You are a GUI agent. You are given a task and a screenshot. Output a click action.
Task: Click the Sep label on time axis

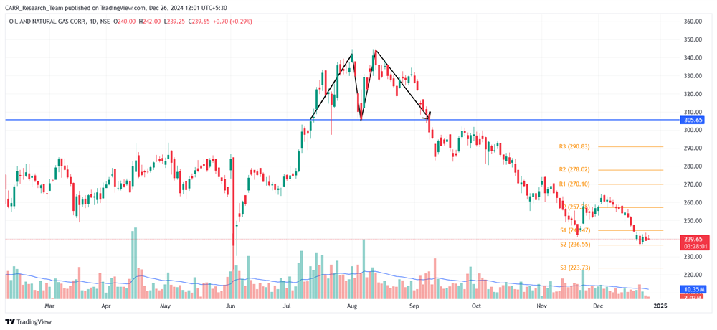pyautogui.click(x=414, y=306)
